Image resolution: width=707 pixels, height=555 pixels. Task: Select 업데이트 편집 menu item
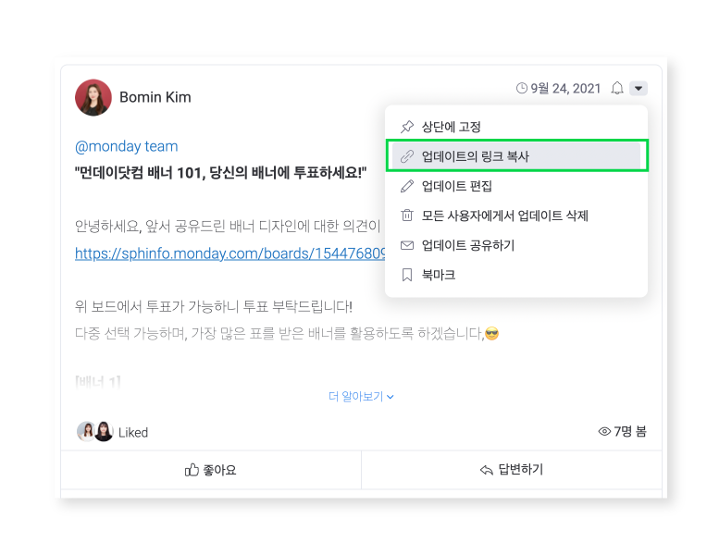tap(516, 186)
